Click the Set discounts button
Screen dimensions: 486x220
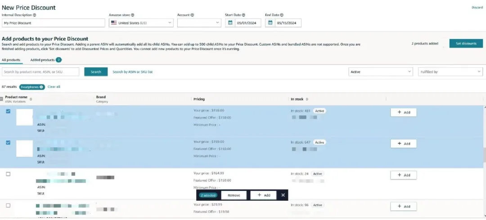pyautogui.click(x=466, y=44)
